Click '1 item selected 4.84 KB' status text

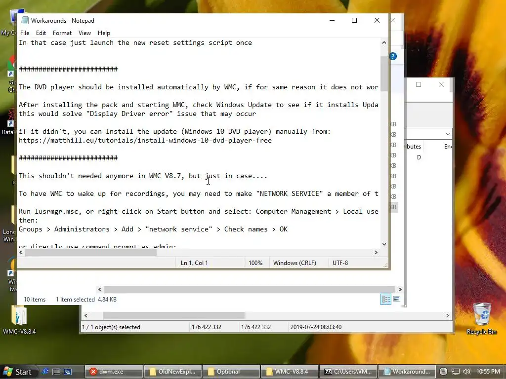86,300
